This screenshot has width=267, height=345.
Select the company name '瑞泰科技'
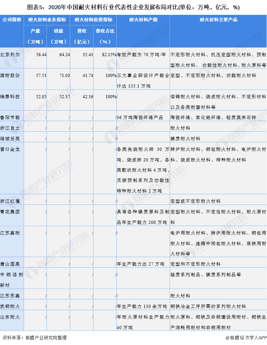tap(10, 97)
